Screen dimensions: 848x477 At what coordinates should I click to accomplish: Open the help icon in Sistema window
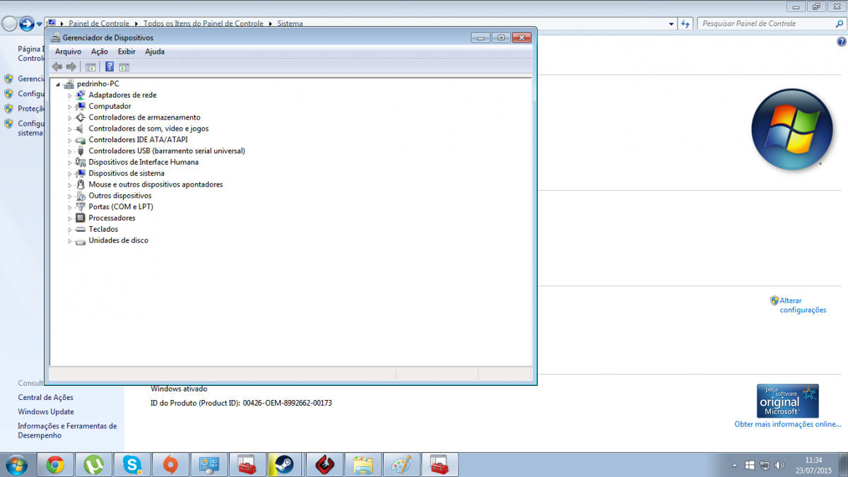point(841,42)
